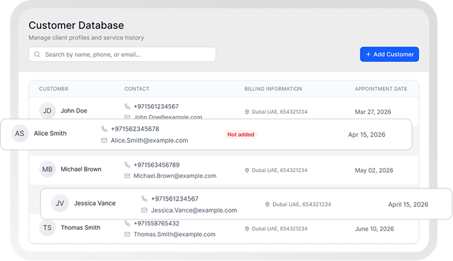This screenshot has height=261, width=453.
Task: Click John Doe's phone number +971561234567
Action: pos(156,107)
